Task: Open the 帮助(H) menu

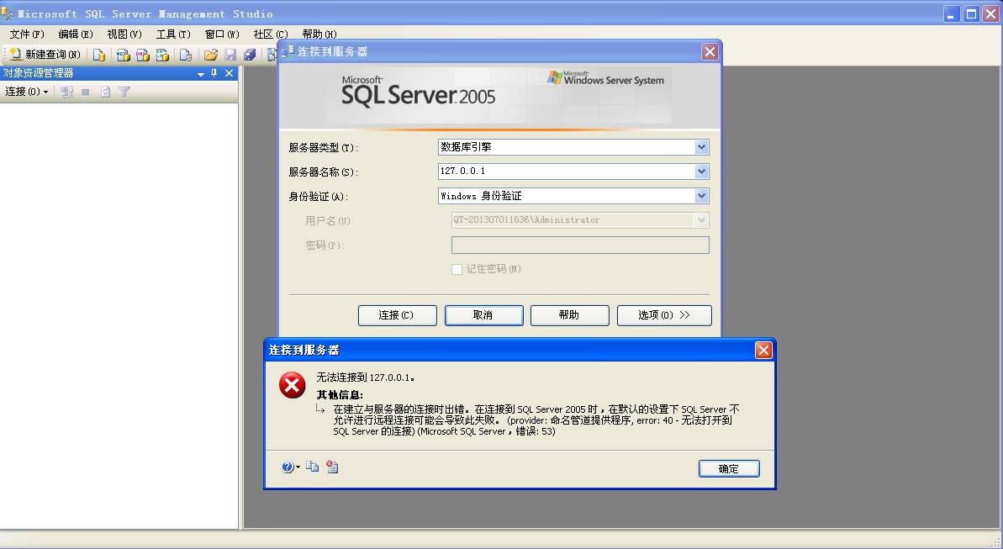Action: [319, 34]
